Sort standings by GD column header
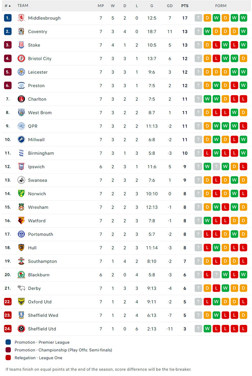Screen dimensions: 252x376 pos(170,6)
